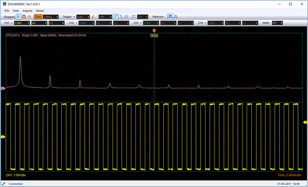Open CH4 DC coupling dropdown

233,23
